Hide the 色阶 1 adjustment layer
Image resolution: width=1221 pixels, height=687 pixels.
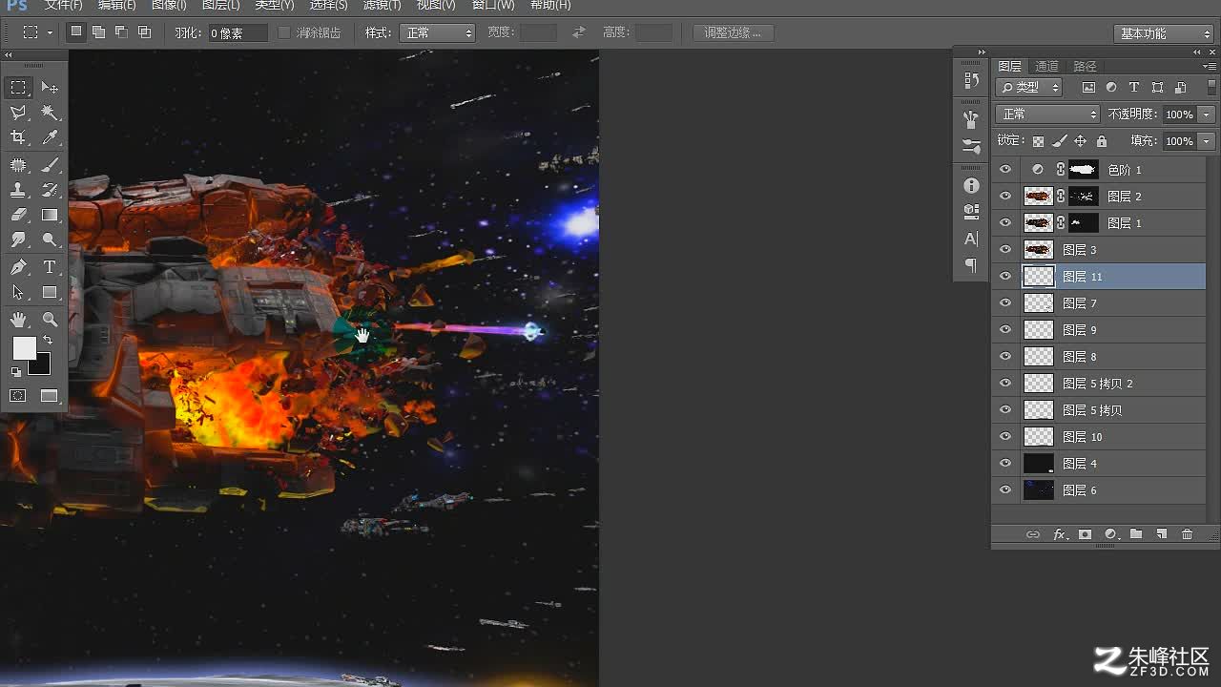(x=1004, y=170)
